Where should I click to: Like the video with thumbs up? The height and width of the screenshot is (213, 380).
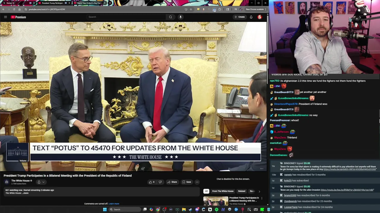(151, 182)
